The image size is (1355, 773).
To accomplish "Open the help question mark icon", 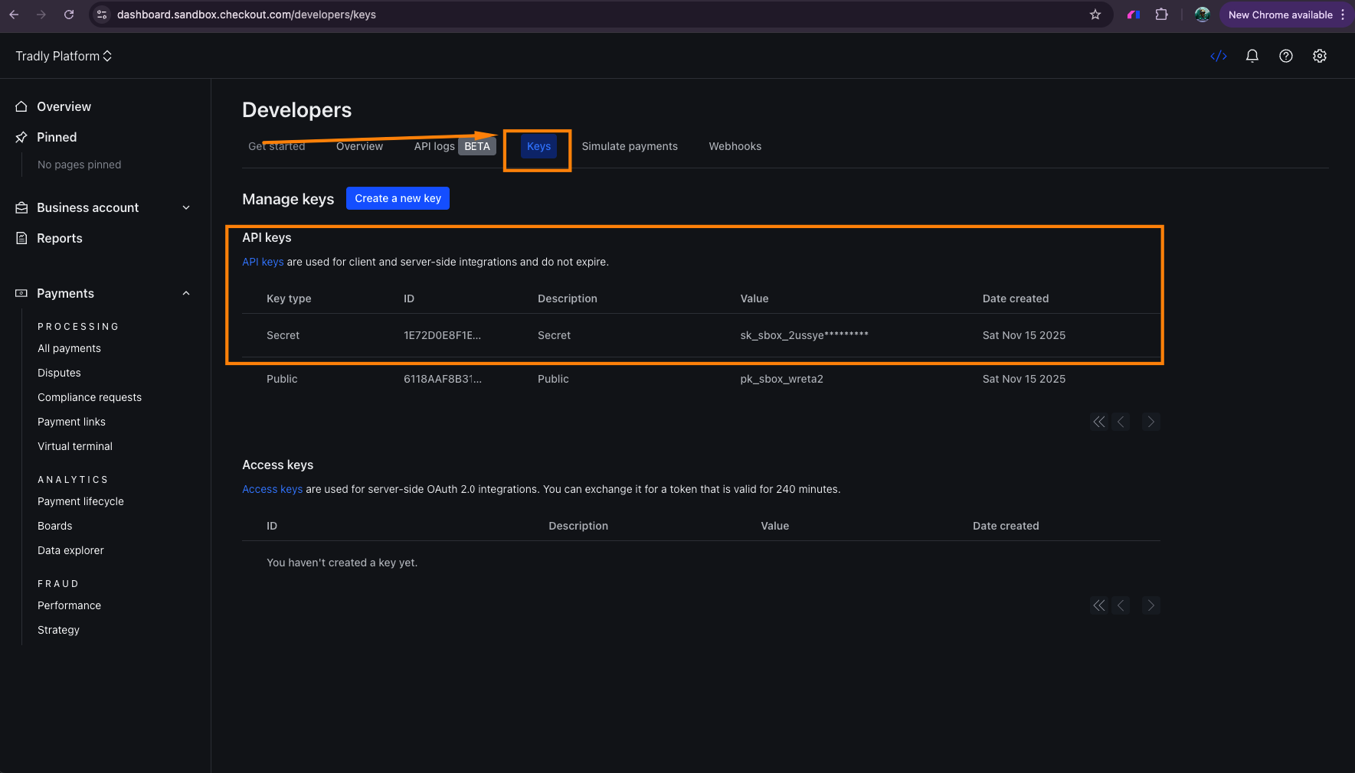I will point(1285,56).
